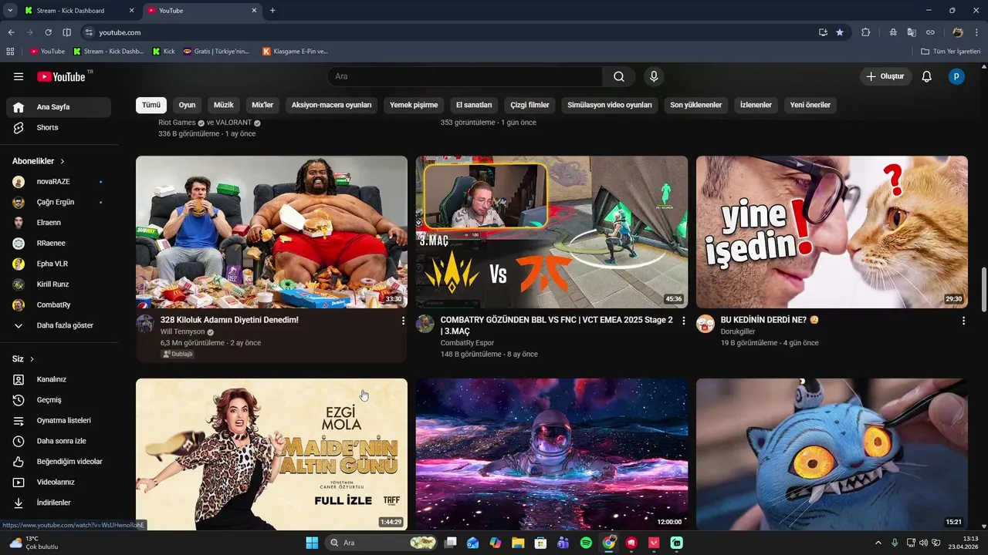Select the Müzik filter chip
988x555 pixels.
[x=224, y=105]
